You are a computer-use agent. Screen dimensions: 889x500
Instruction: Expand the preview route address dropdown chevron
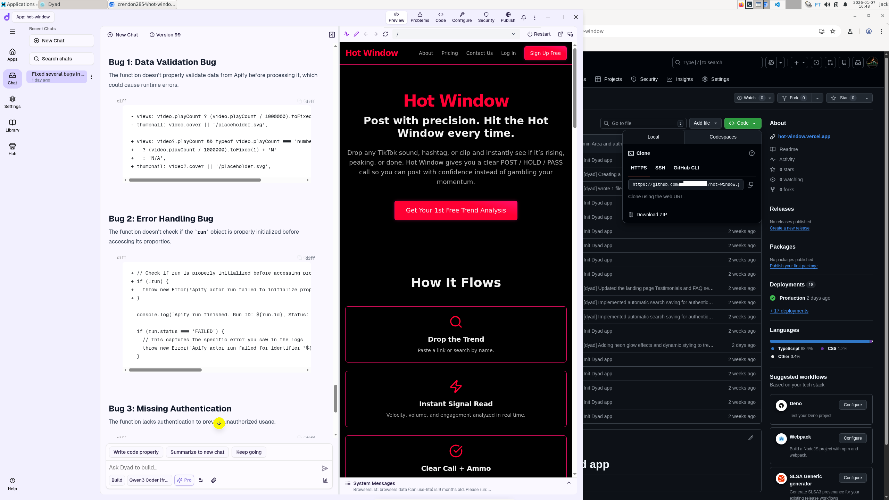(x=514, y=34)
